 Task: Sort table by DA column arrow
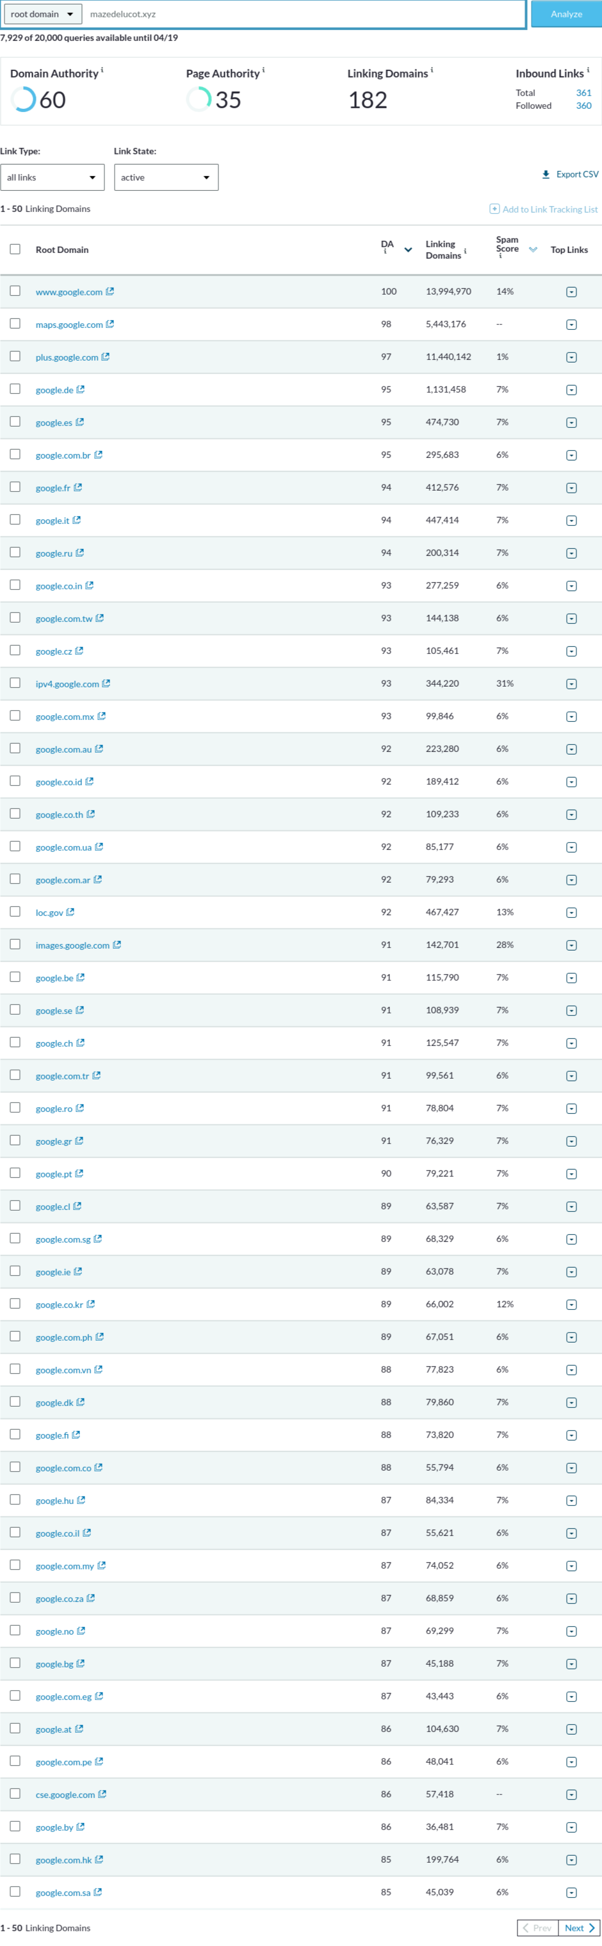(x=408, y=250)
